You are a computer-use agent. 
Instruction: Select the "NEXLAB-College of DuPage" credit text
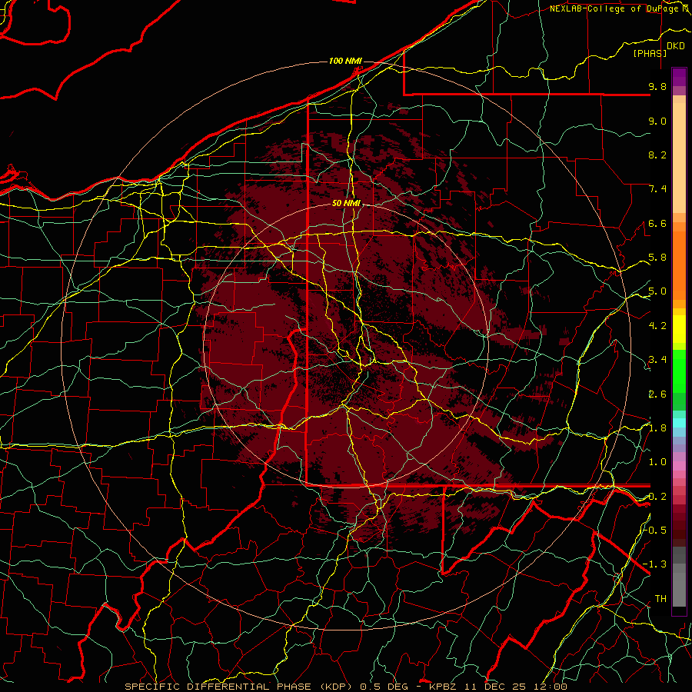click(x=615, y=8)
